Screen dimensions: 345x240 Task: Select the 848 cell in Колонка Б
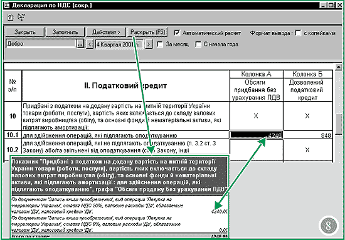(308, 135)
